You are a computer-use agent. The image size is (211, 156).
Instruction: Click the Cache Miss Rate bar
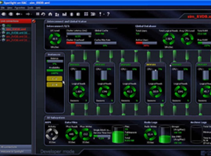click(x=105, y=43)
